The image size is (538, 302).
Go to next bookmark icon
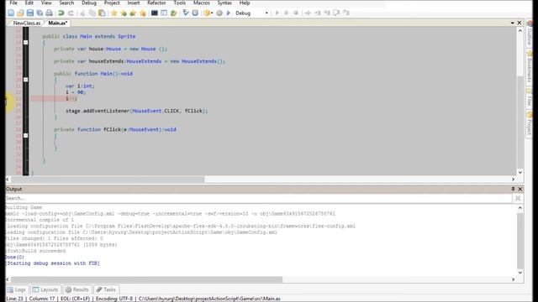[124, 13]
